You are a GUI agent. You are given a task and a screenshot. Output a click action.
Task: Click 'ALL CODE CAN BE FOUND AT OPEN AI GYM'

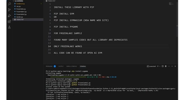pyautogui.click(x=78, y=53)
